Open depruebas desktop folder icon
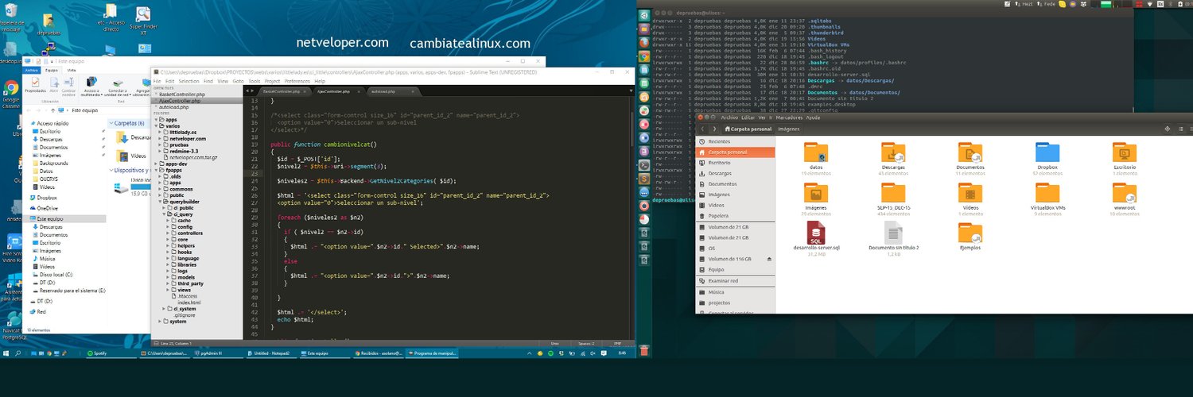Screen dimensions: 1193x397 click(x=49, y=22)
